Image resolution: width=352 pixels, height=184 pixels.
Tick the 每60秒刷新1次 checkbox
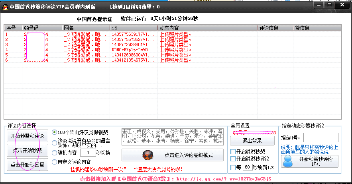(x=233, y=167)
